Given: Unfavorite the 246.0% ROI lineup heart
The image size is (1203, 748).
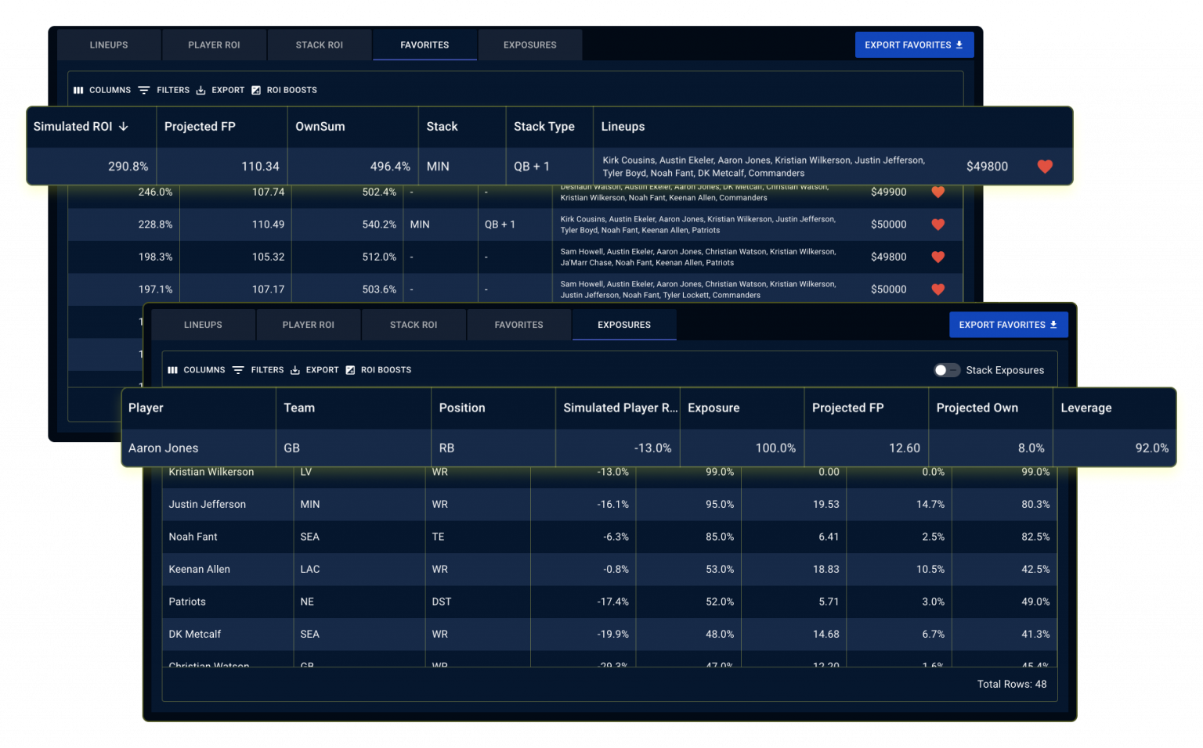Looking at the screenshot, I should 937,192.
